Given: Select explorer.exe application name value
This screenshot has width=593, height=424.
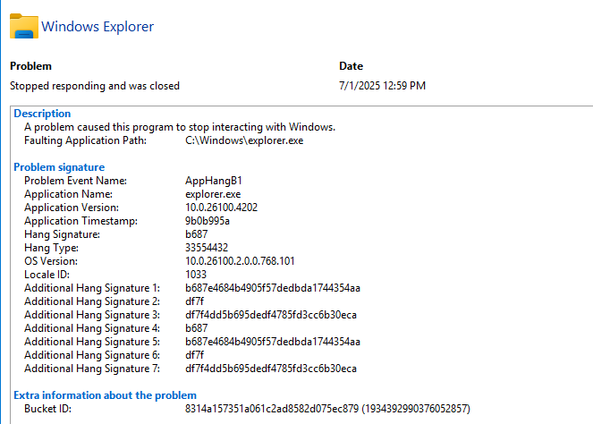Looking at the screenshot, I should click(213, 194).
